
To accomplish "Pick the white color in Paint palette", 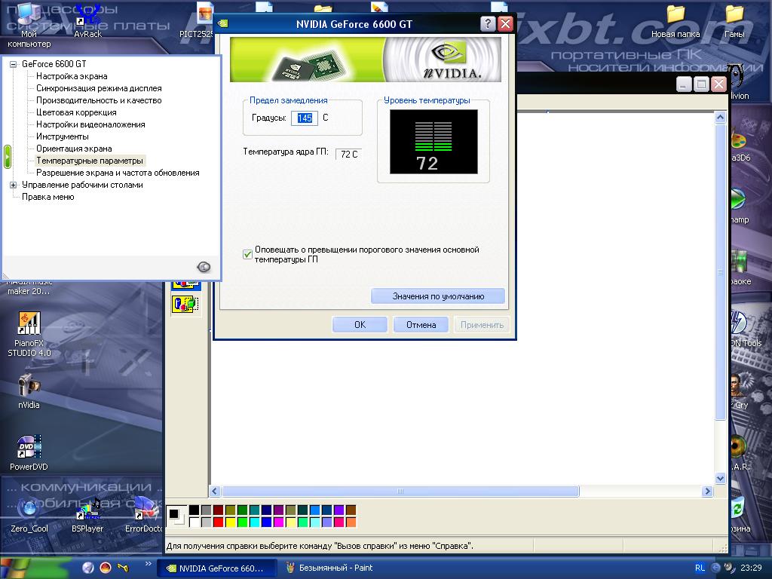I will pos(194,522).
